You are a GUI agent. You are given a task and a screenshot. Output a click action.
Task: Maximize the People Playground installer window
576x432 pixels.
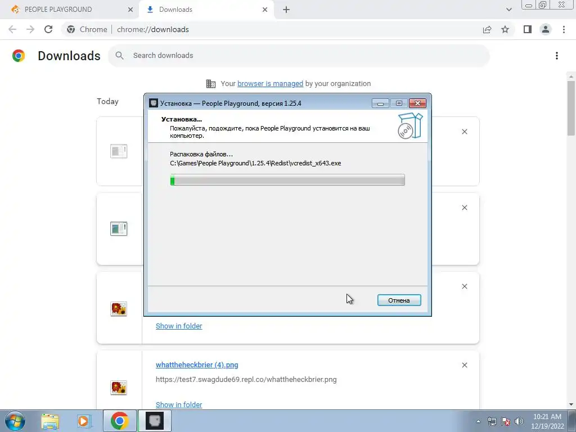pos(399,103)
